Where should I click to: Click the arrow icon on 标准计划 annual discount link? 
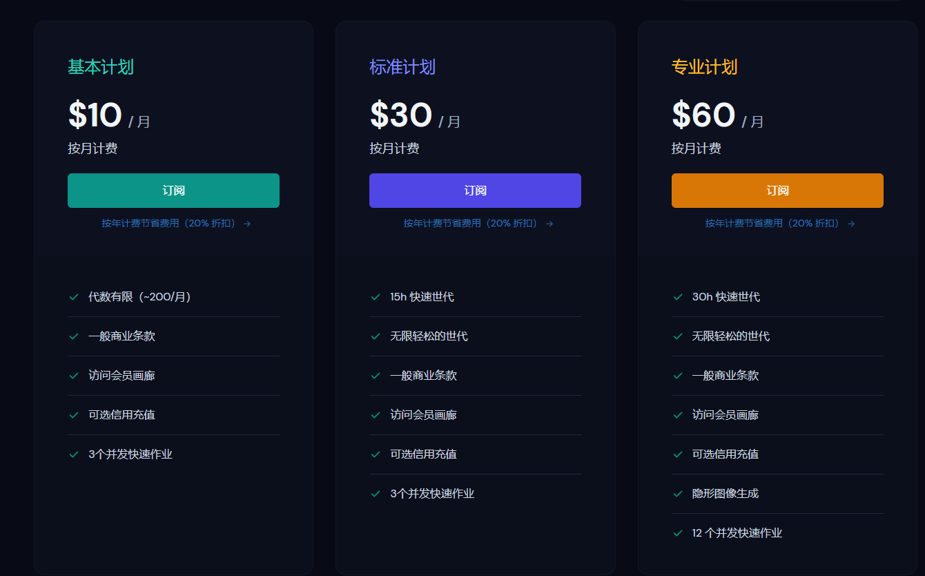pos(549,223)
